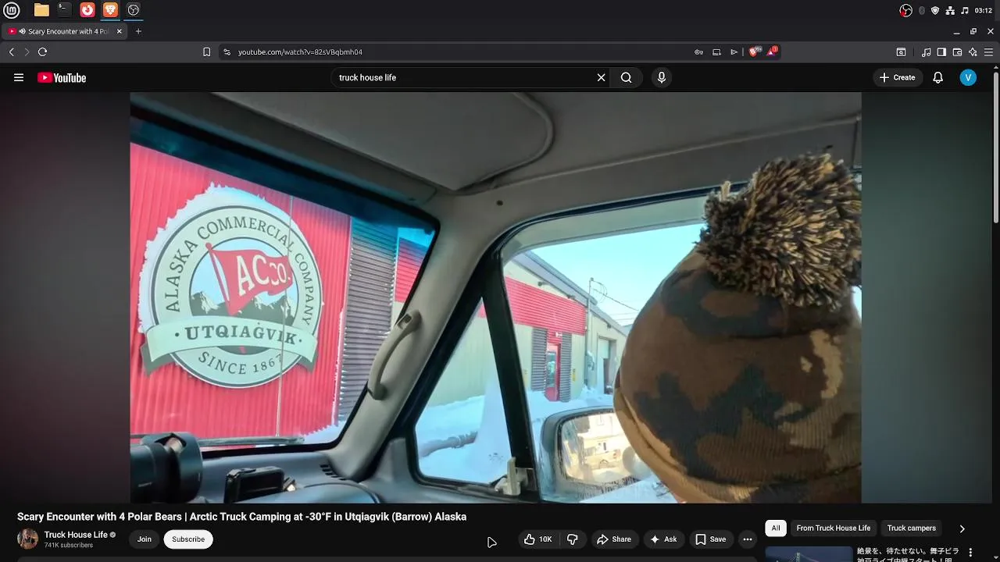The image size is (1000, 562).
Task: Close the Scary Encounter browser tab
Action: (120, 31)
